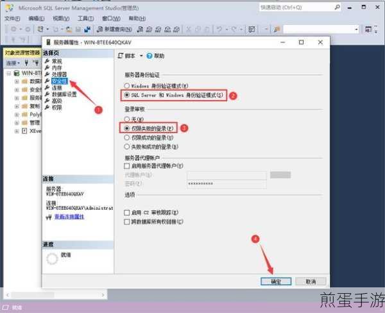Viewport: 385px width, 313px height.
Task: Select the 高级 page in 选择页 list
Action: click(57, 101)
